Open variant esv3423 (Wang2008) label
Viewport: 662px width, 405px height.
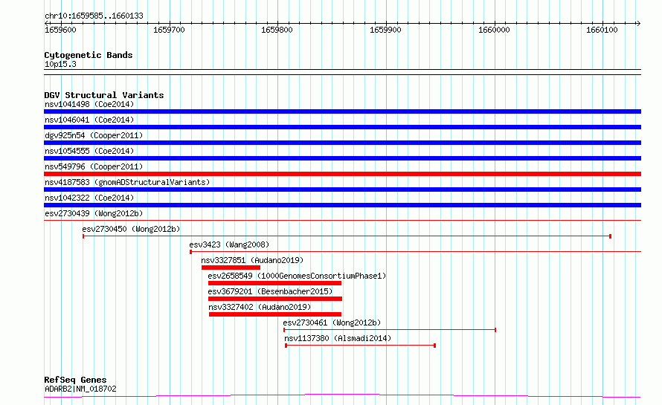coord(229,244)
